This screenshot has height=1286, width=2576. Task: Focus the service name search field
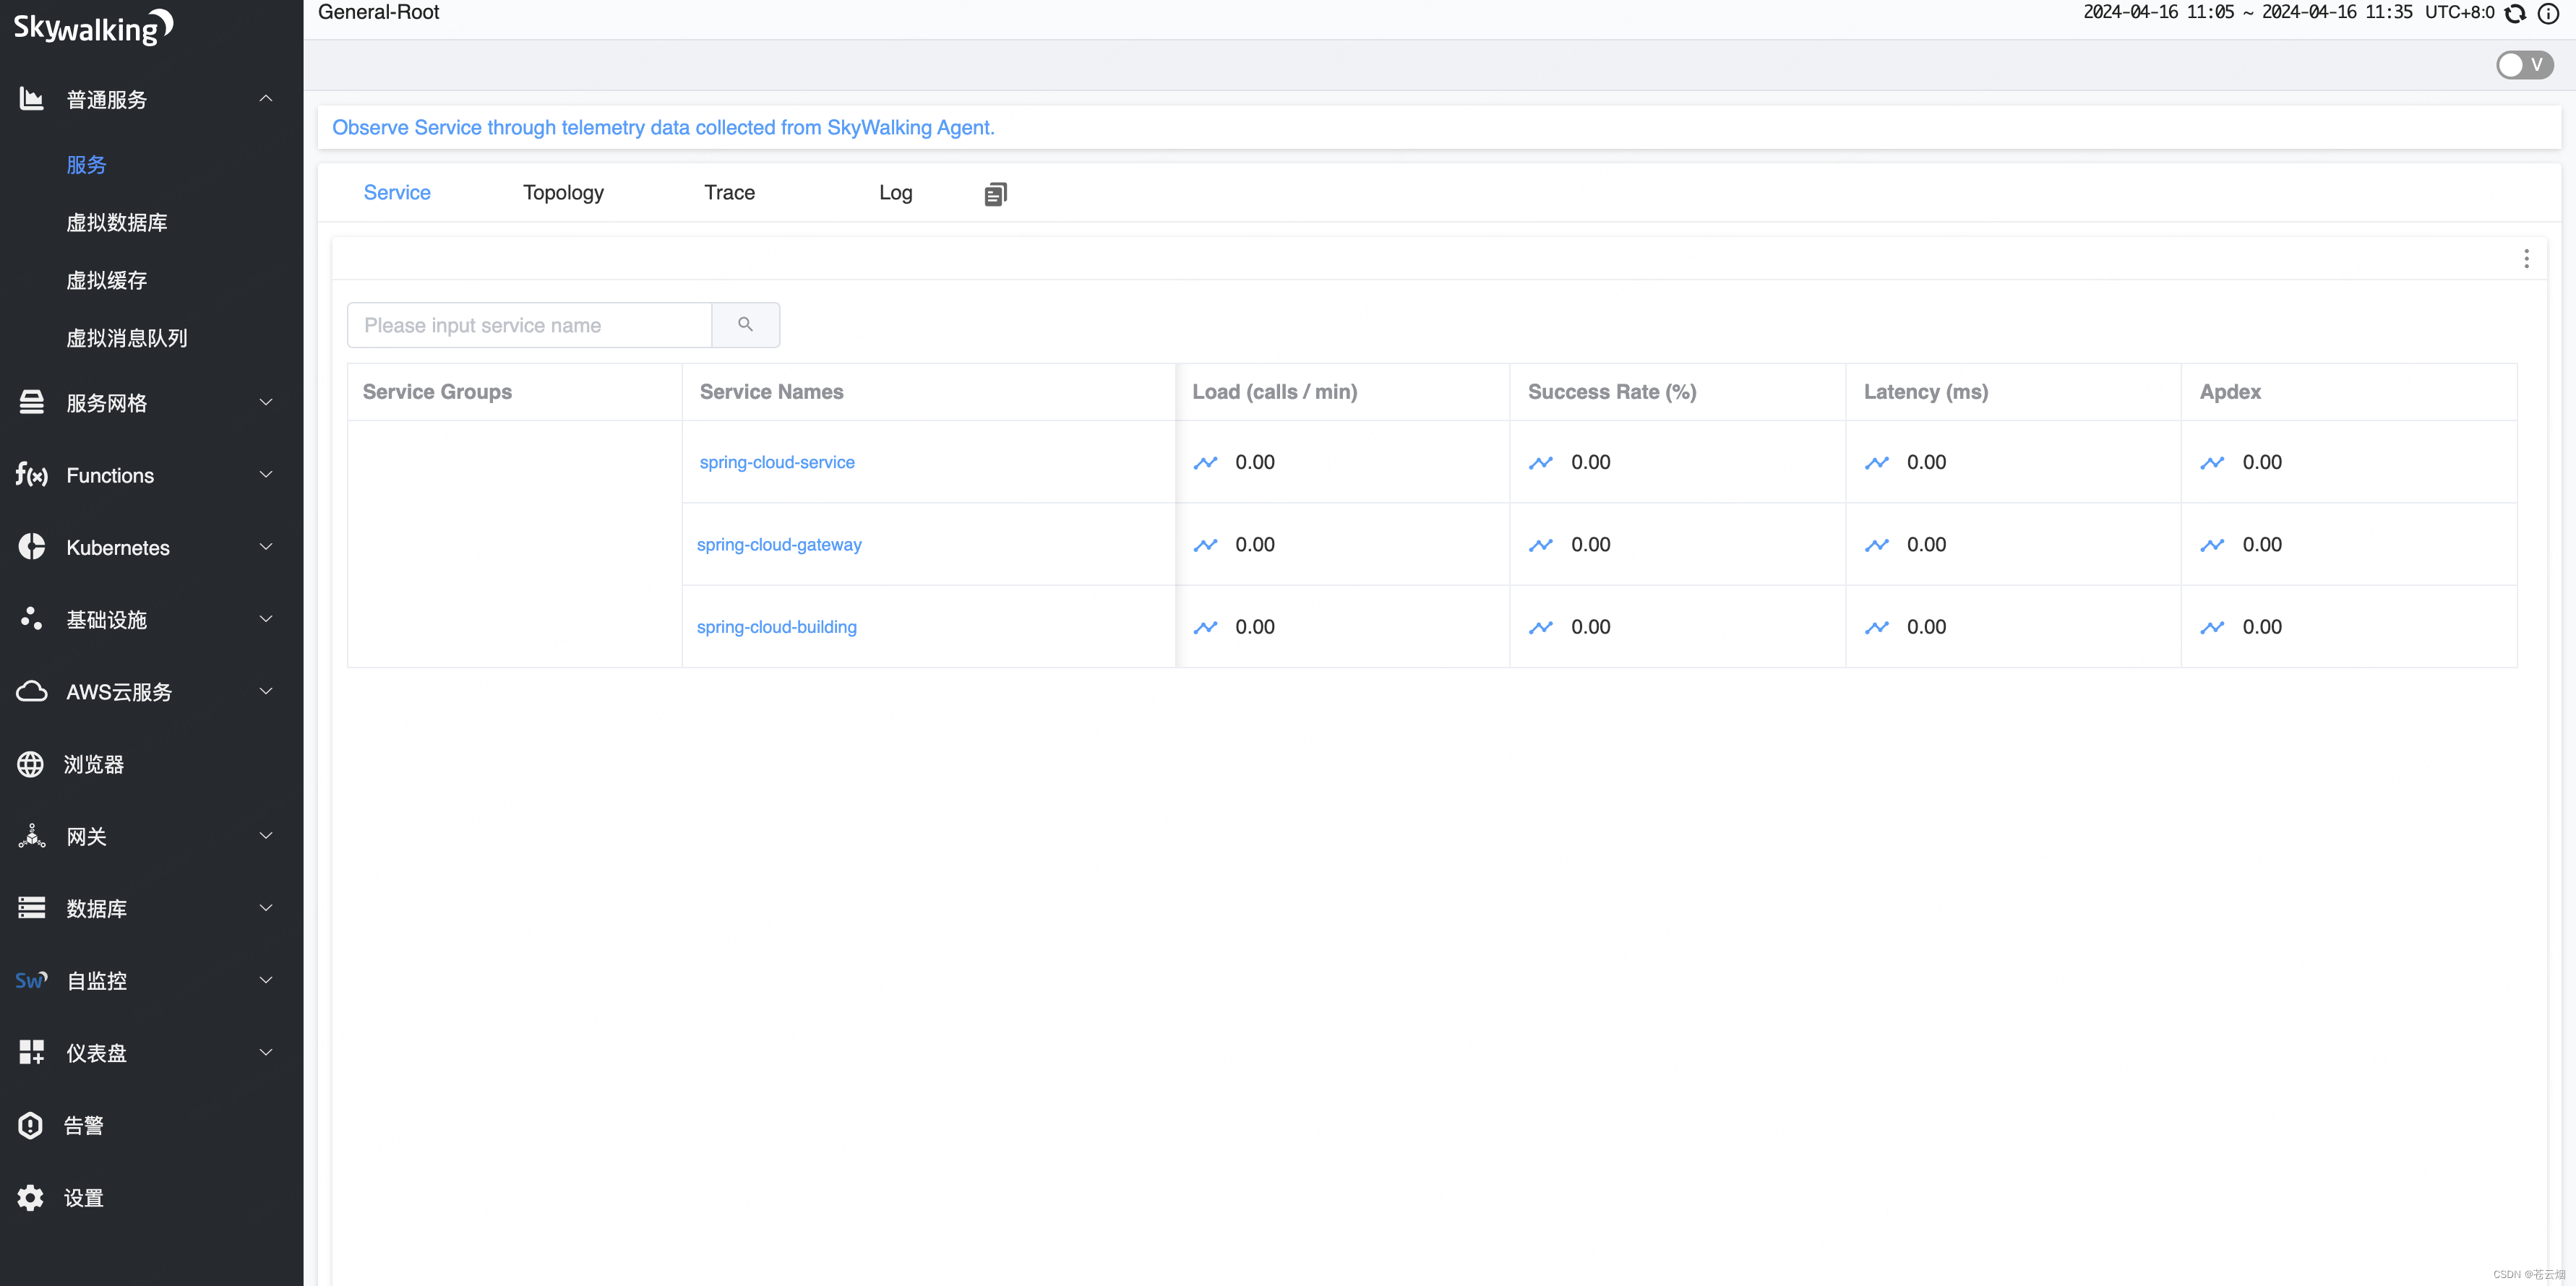[529, 326]
